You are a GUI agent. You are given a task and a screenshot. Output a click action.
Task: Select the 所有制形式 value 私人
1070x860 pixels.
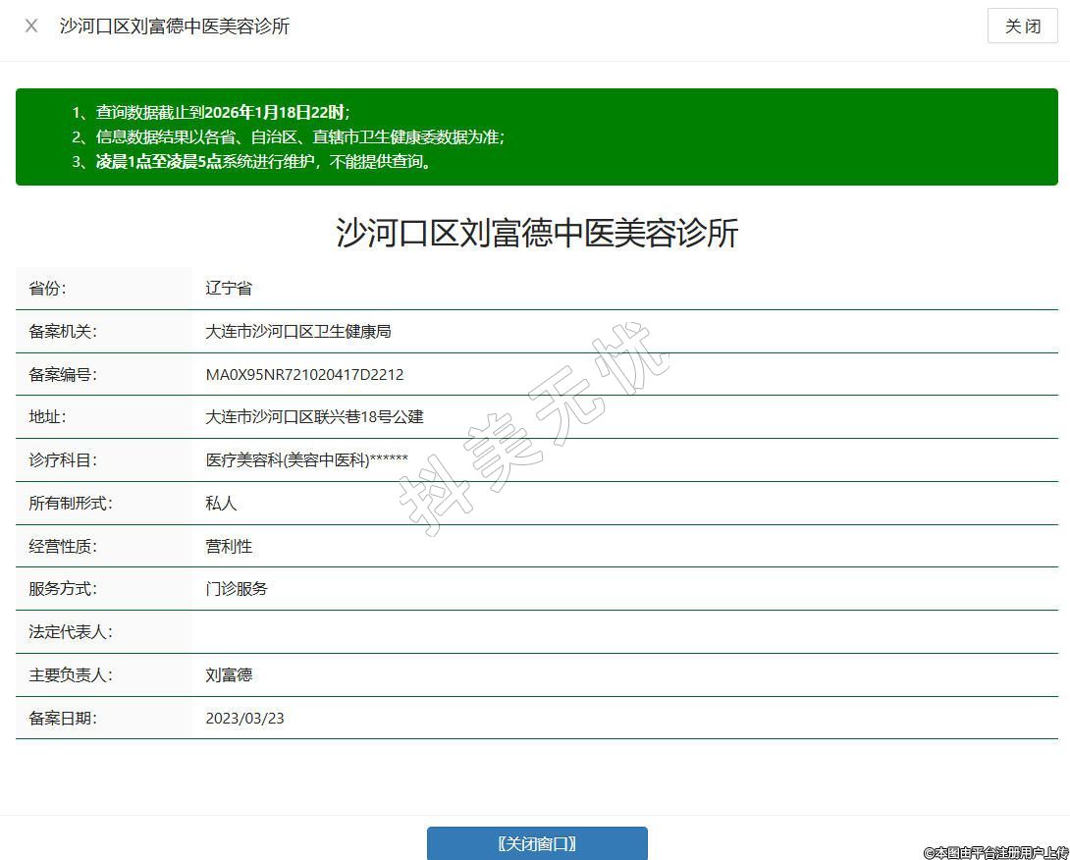pos(221,504)
